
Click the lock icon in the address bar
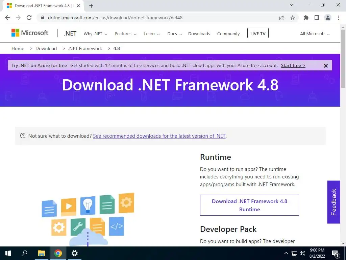point(43,18)
